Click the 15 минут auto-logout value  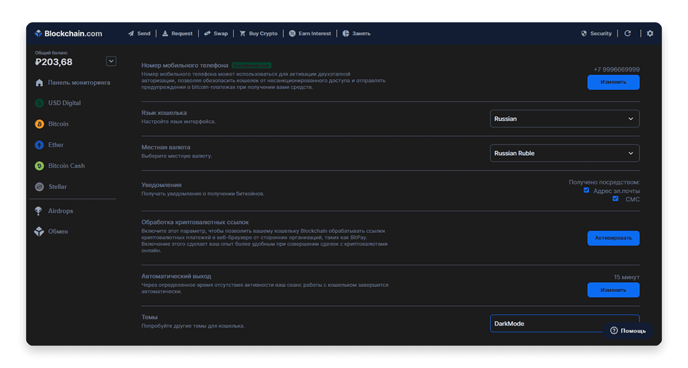click(x=626, y=277)
